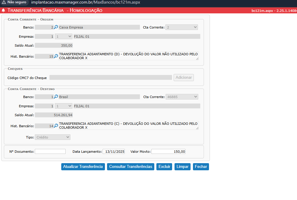Image resolution: width=297 pixels, height=200 pixels.
Task: Click the Nº Documento input field
Action: (50, 152)
